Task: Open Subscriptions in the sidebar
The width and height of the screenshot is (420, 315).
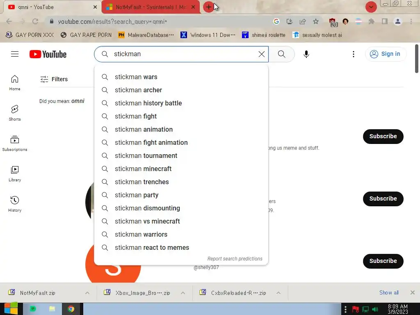Action: 15,143
